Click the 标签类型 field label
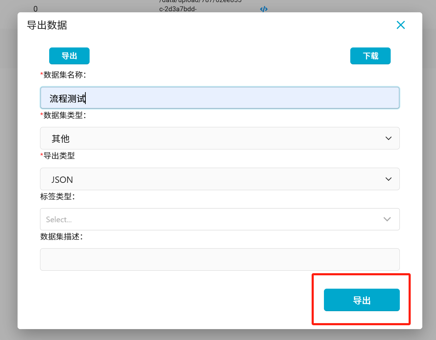436x340 pixels. click(57, 197)
